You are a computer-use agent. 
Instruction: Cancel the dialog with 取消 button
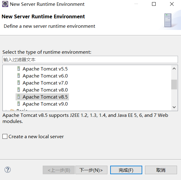(x=161, y=170)
